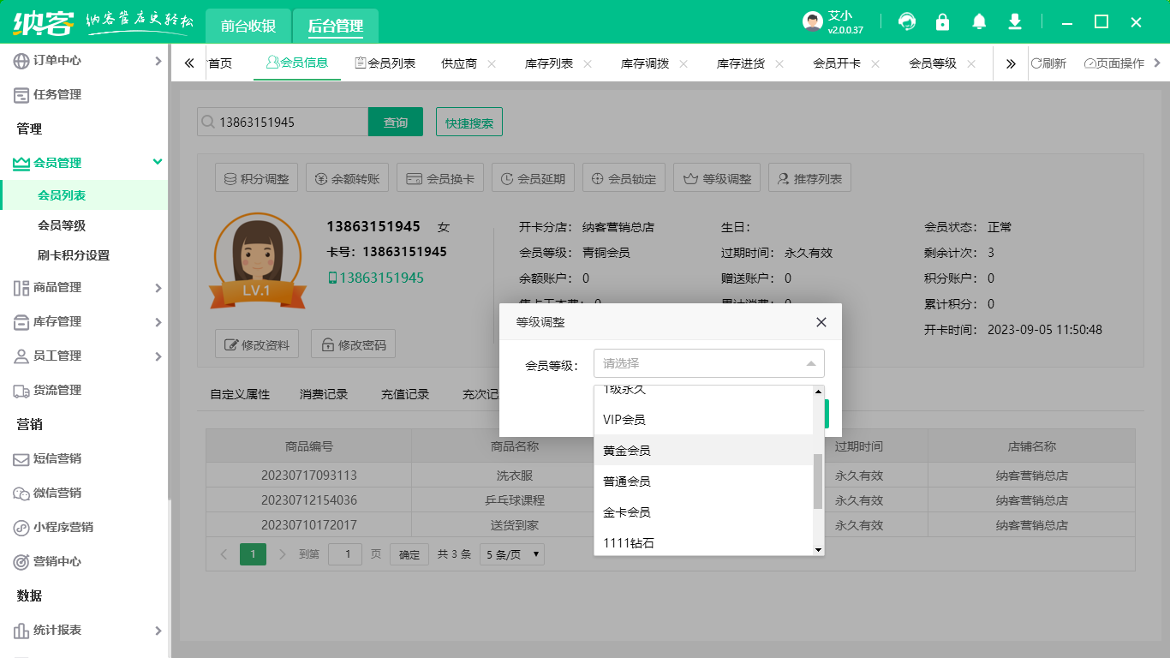
Task: Click 修改资料 button
Action: 257,344
